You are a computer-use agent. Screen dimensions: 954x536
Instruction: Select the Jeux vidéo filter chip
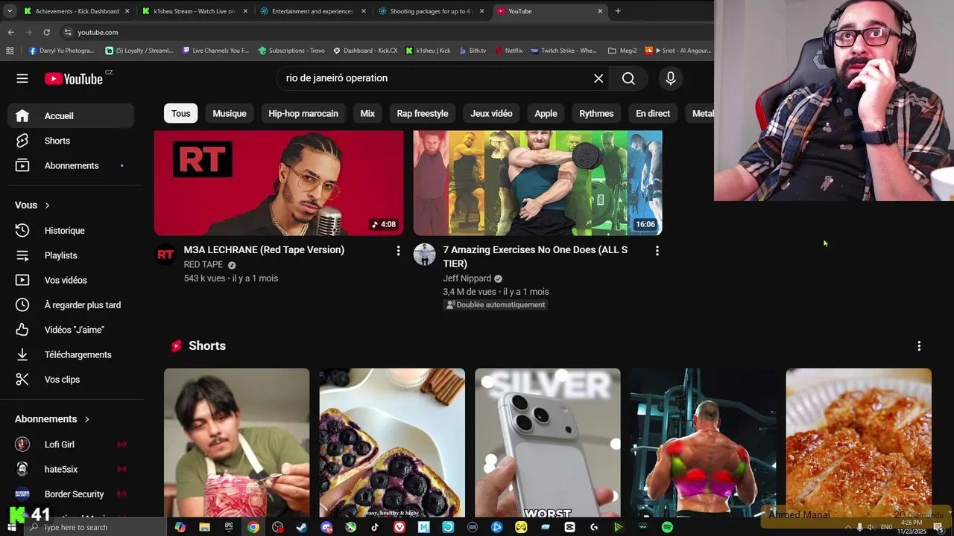[491, 113]
